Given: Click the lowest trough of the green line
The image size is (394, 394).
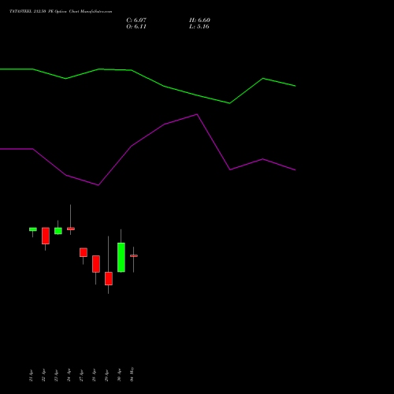Looking at the screenshot, I should pos(229,103).
